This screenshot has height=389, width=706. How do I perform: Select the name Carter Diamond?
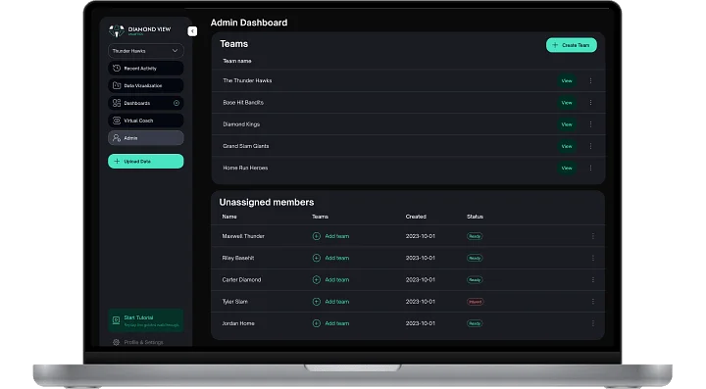(x=241, y=279)
